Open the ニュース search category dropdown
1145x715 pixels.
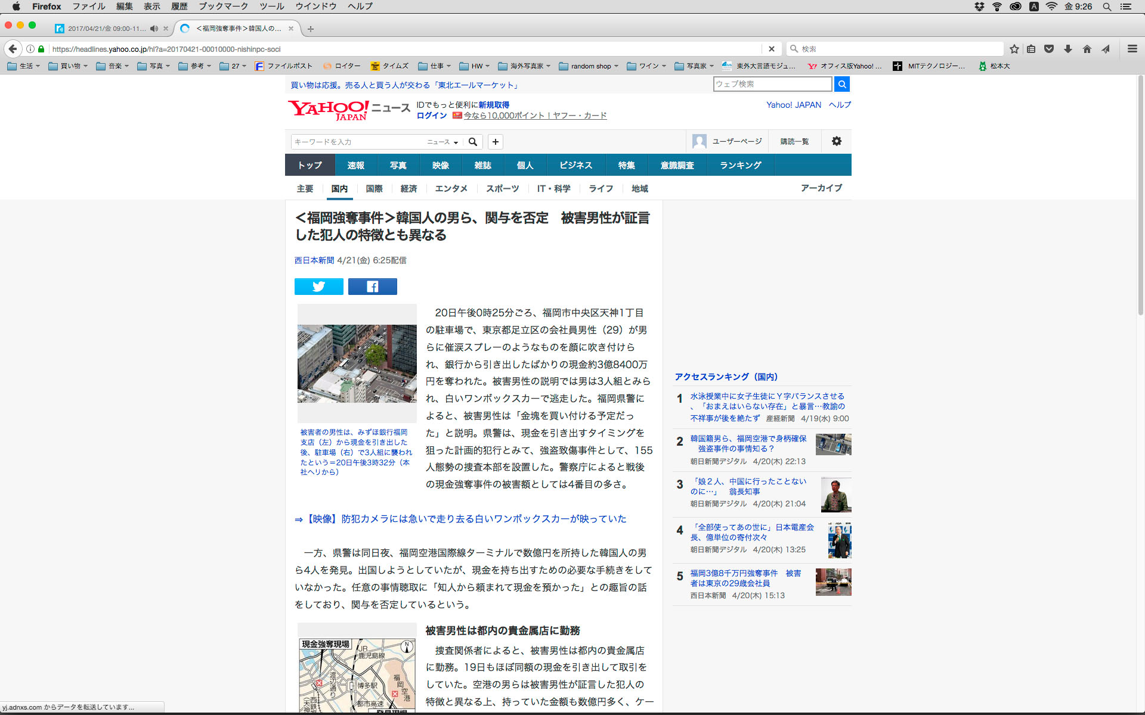coord(442,142)
